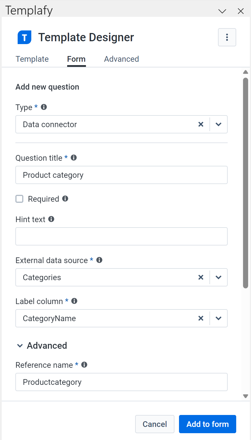Clear the Categories data source selection
This screenshot has width=251, height=440.
coord(201,277)
